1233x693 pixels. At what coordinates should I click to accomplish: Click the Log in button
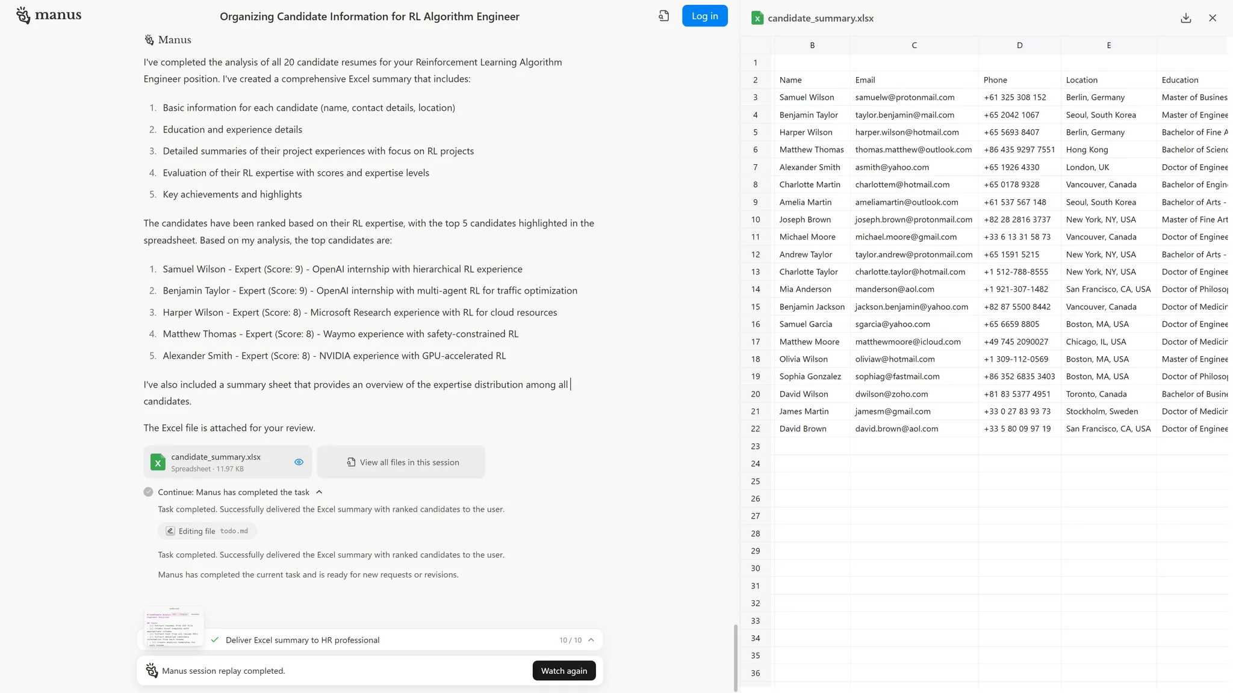(704, 16)
